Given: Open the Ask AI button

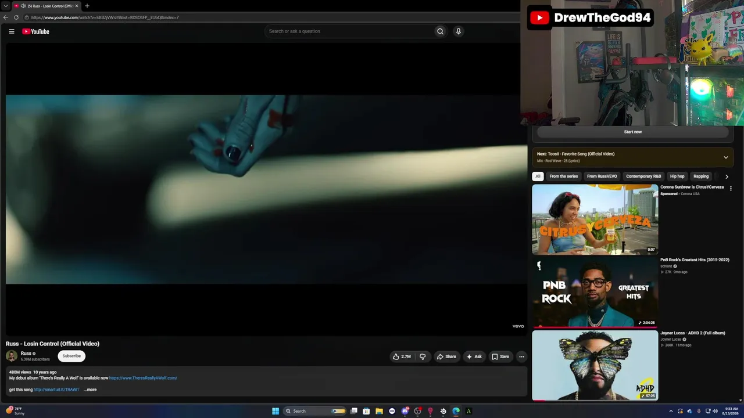Looking at the screenshot, I should click(x=474, y=356).
